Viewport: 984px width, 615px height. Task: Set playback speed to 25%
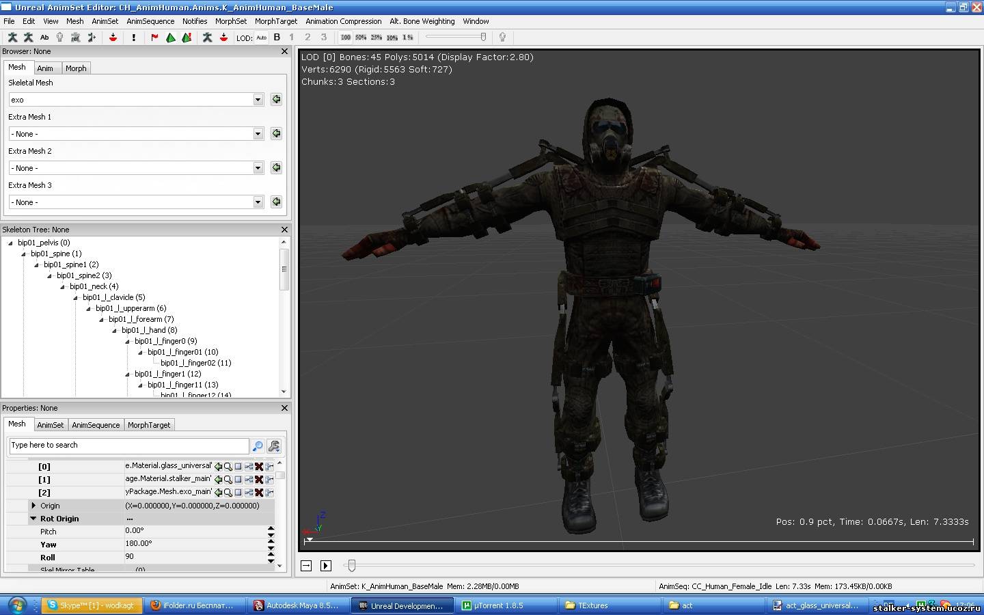(377, 38)
